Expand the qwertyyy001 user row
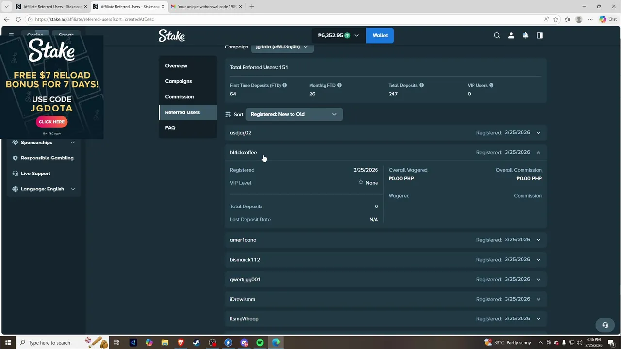 click(385, 279)
